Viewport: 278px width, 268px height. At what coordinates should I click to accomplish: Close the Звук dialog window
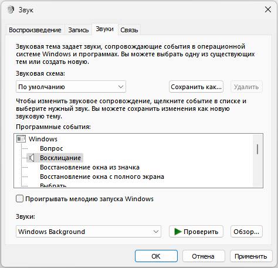[268, 9]
